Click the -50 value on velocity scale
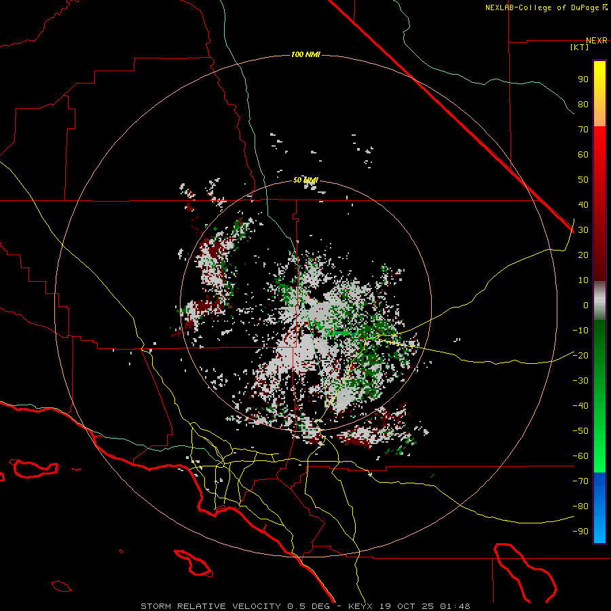The height and width of the screenshot is (611, 611). [580, 431]
